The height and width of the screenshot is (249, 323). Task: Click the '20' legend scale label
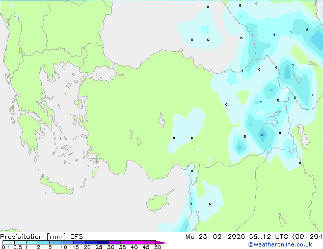(87, 247)
